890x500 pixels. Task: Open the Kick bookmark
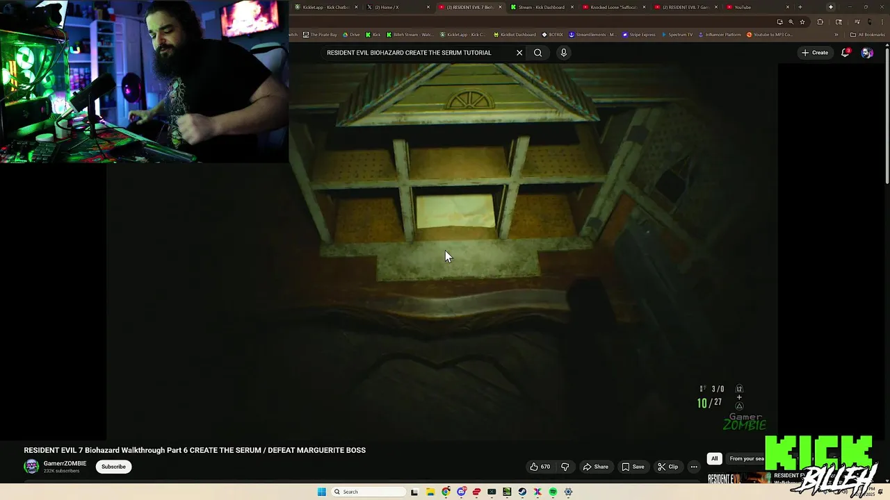[373, 35]
